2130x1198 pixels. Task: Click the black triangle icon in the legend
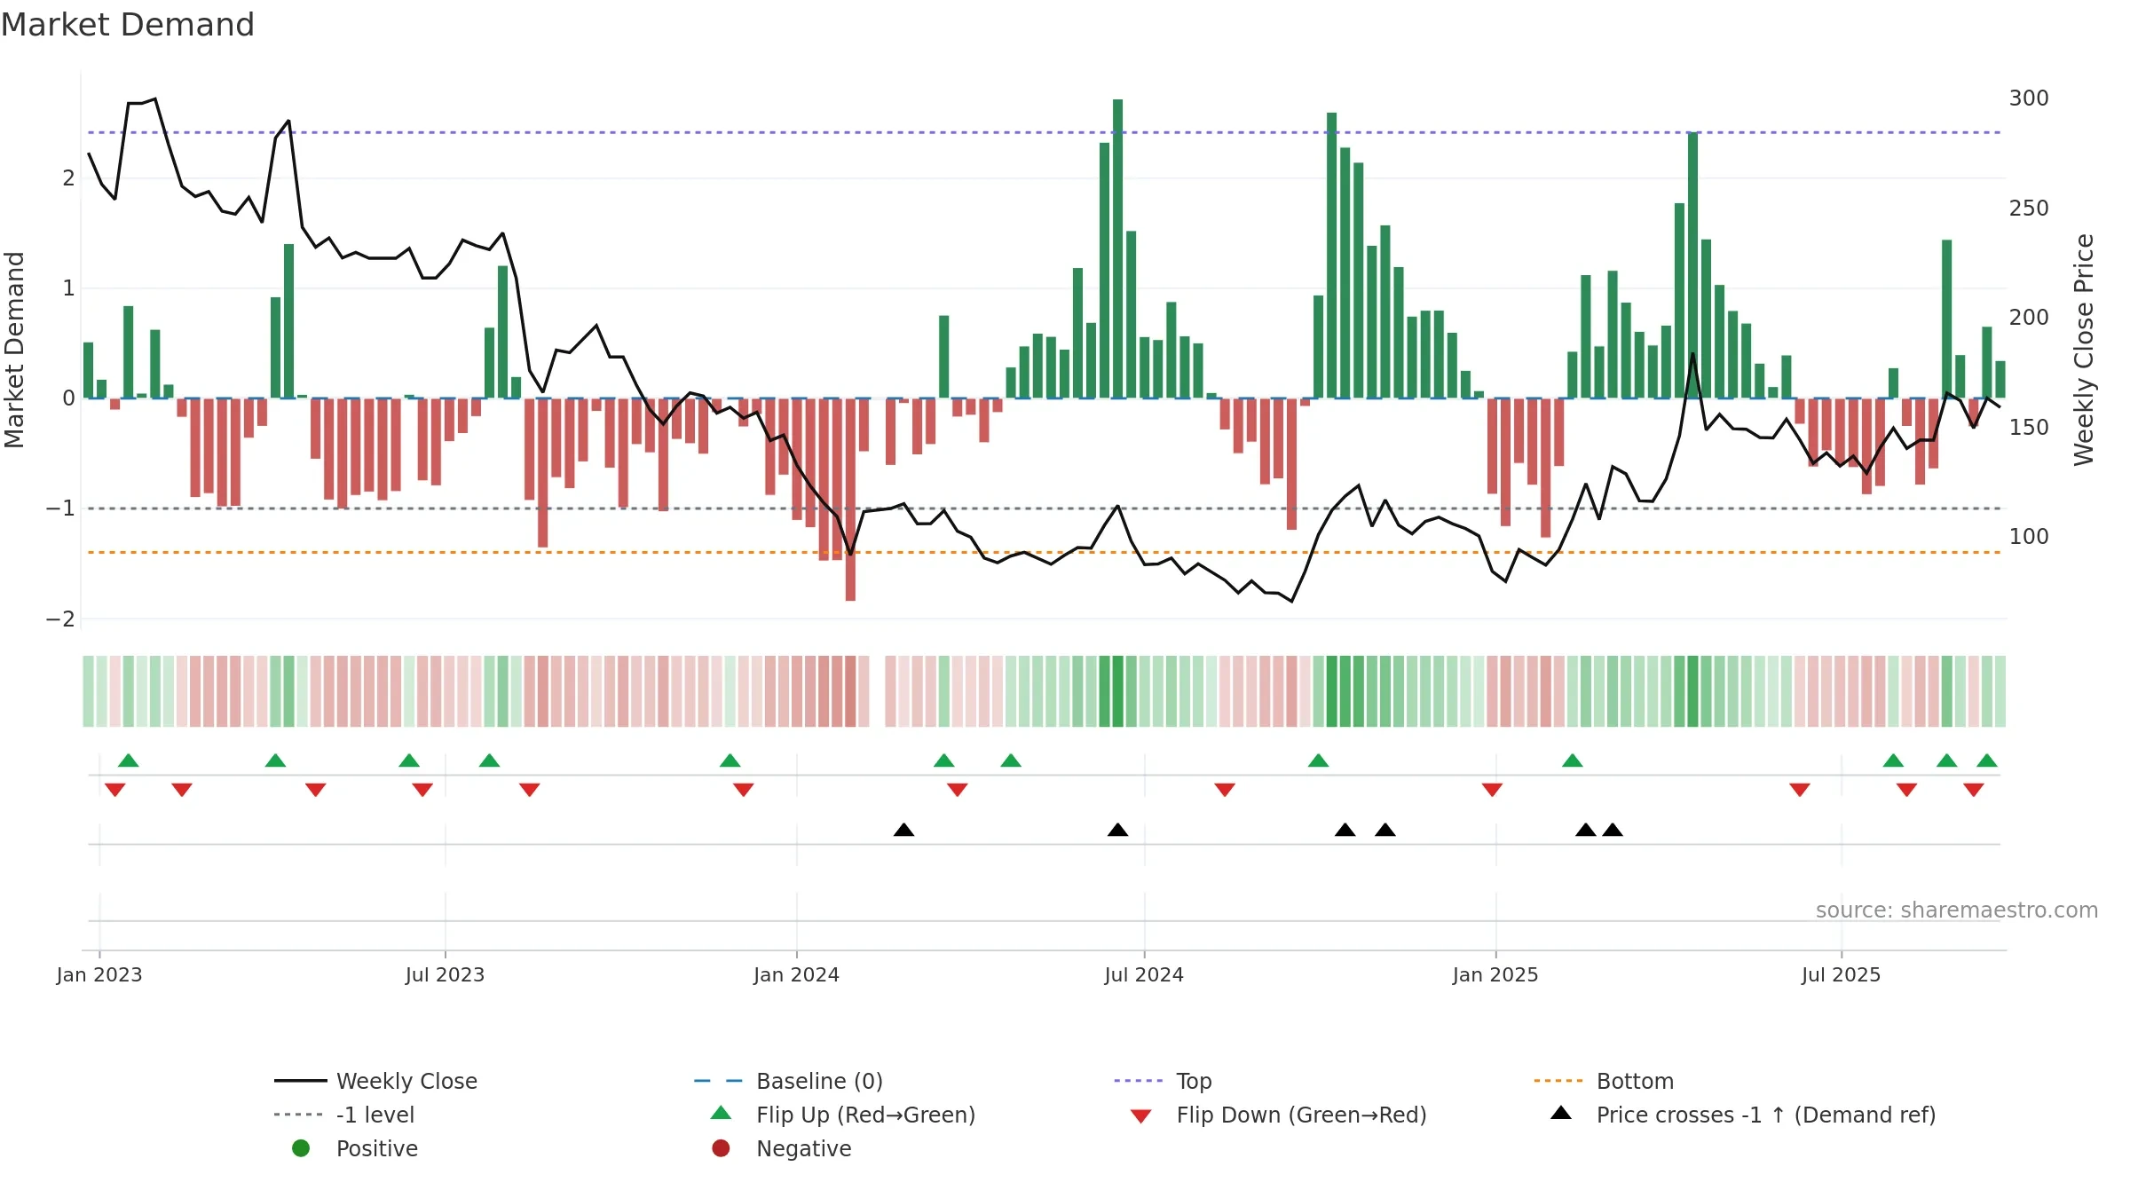[1561, 1113]
